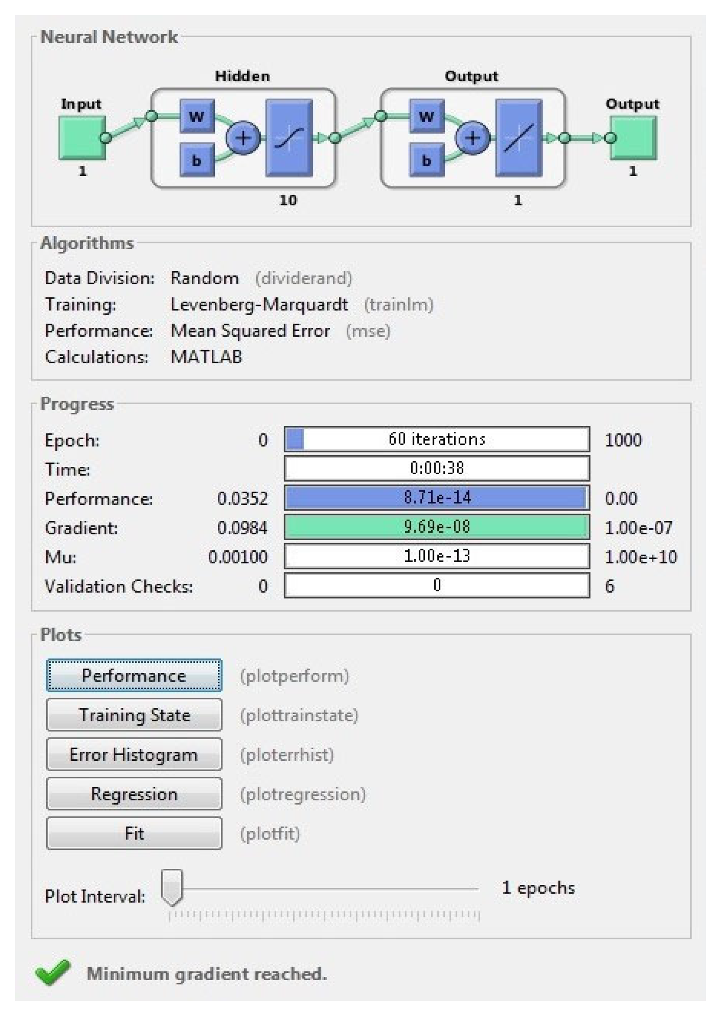This screenshot has width=724, height=1016.
Task: Click the (plotperform) label
Action: (x=294, y=676)
